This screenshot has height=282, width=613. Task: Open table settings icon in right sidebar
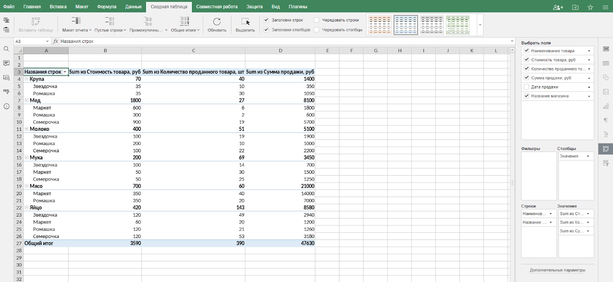606,63
